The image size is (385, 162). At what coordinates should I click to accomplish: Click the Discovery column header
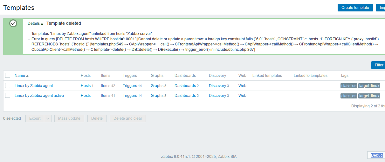point(217,76)
